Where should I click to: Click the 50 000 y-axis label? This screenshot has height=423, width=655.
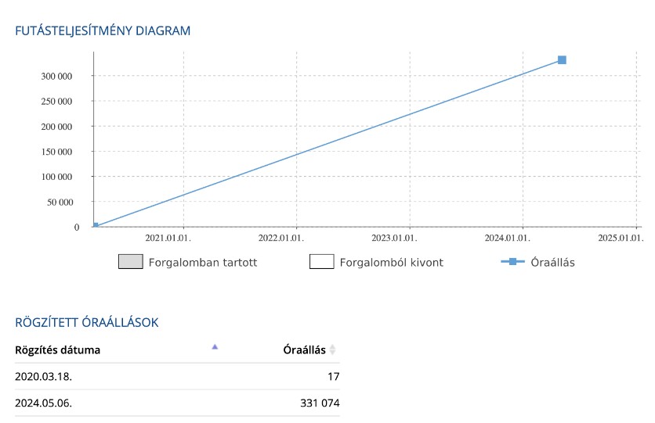tap(60, 203)
